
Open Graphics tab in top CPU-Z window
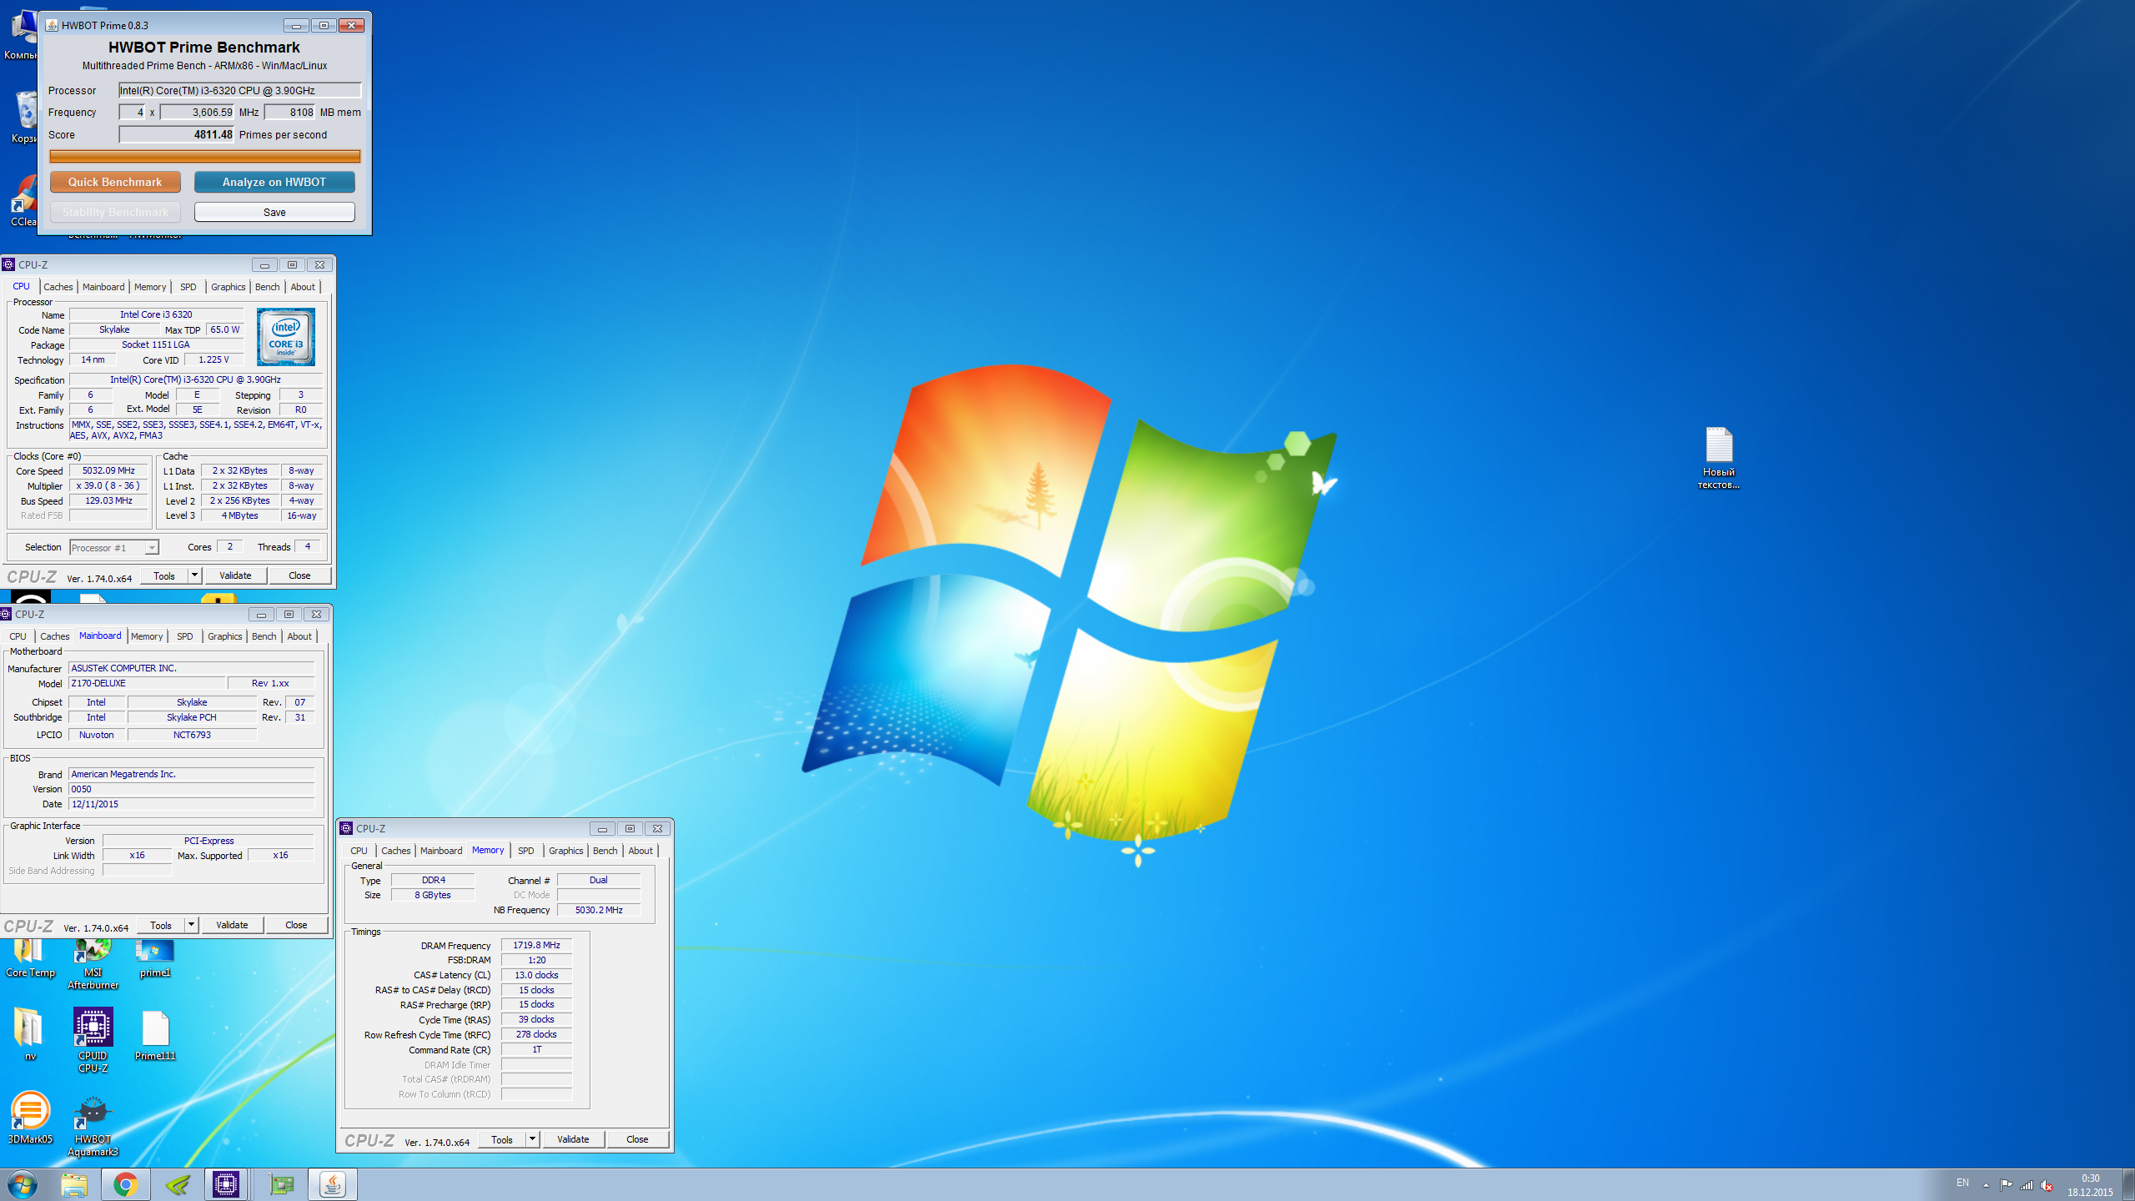pos(228,287)
